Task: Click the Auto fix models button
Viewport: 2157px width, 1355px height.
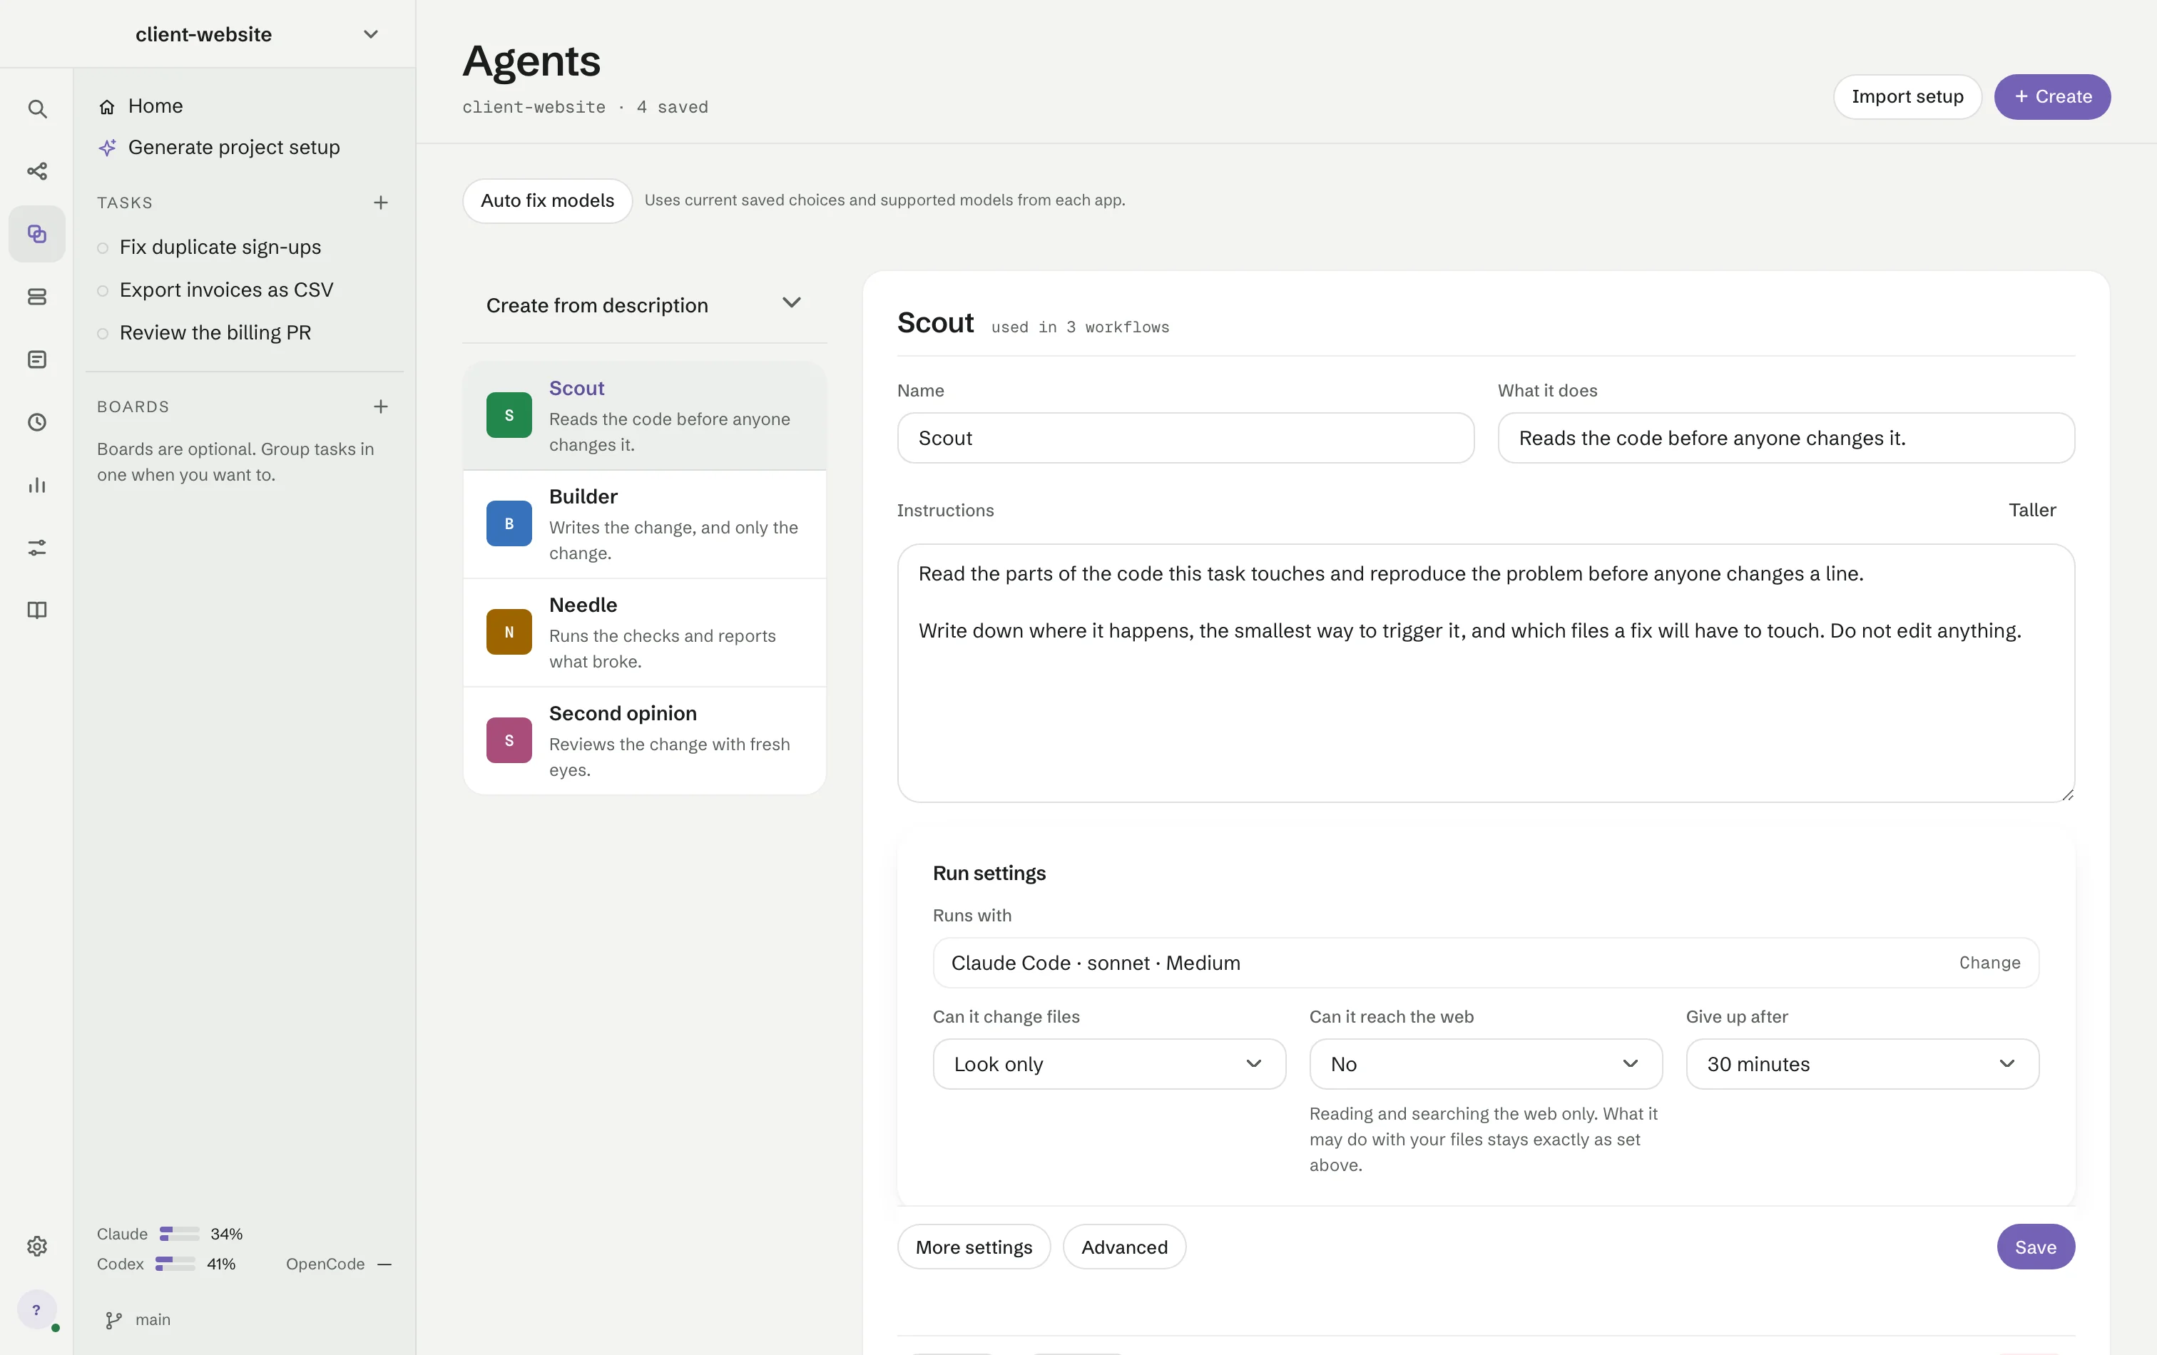Action: [547, 200]
